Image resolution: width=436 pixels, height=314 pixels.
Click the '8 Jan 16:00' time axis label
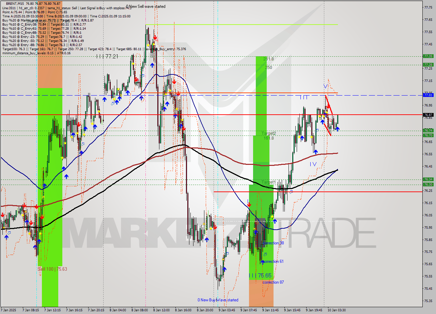coord(183,310)
